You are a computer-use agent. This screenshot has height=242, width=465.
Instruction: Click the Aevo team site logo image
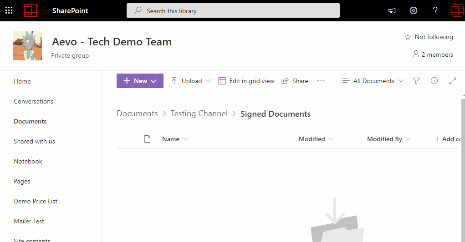(x=27, y=46)
